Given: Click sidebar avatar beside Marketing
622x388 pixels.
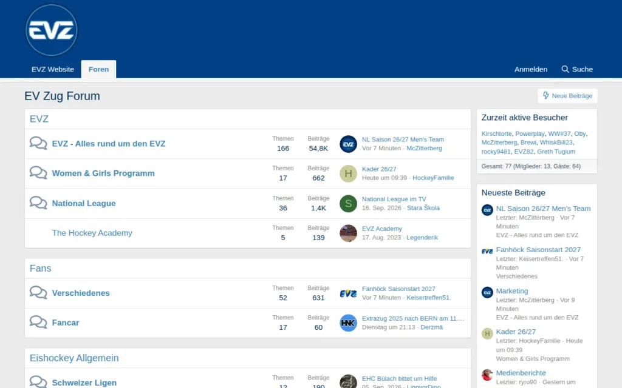Looking at the screenshot, I should (487, 293).
